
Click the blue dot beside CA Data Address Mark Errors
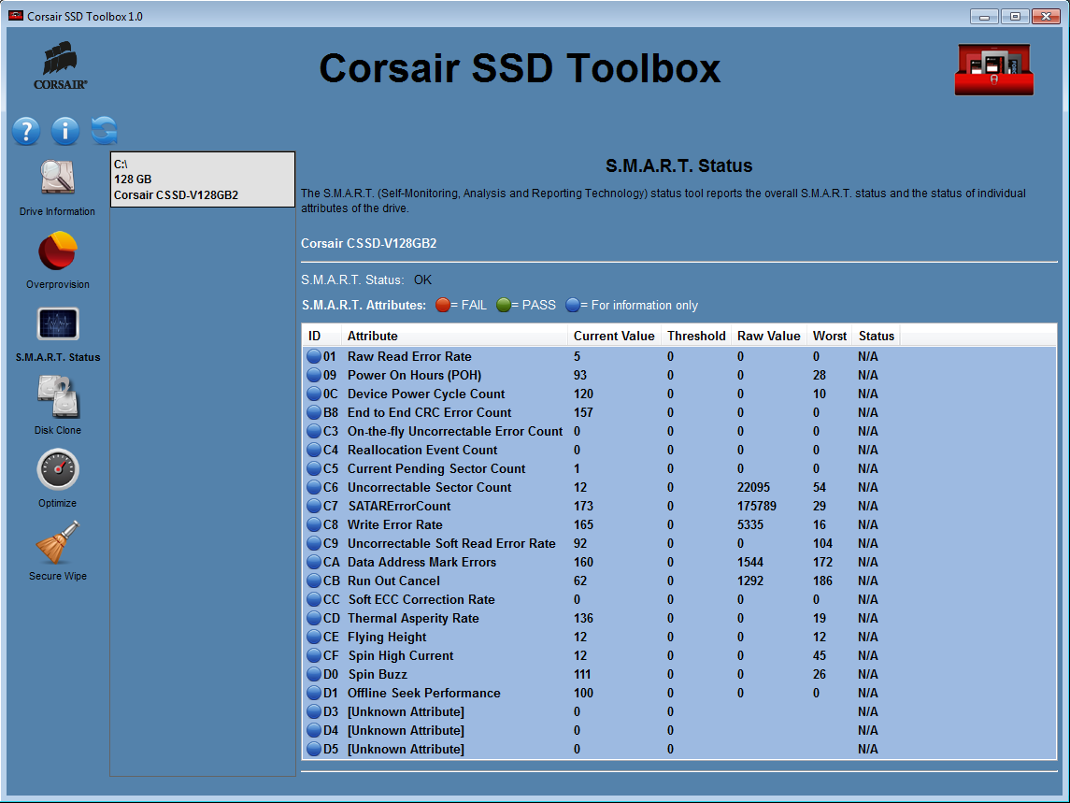pyautogui.click(x=314, y=562)
